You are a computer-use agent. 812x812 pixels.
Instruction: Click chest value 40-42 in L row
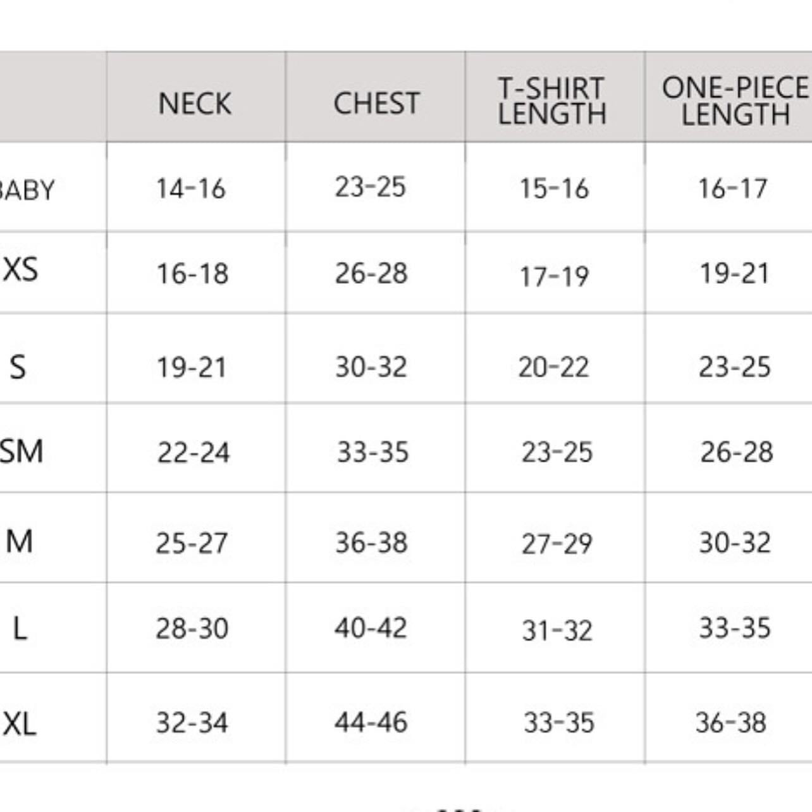(371, 628)
